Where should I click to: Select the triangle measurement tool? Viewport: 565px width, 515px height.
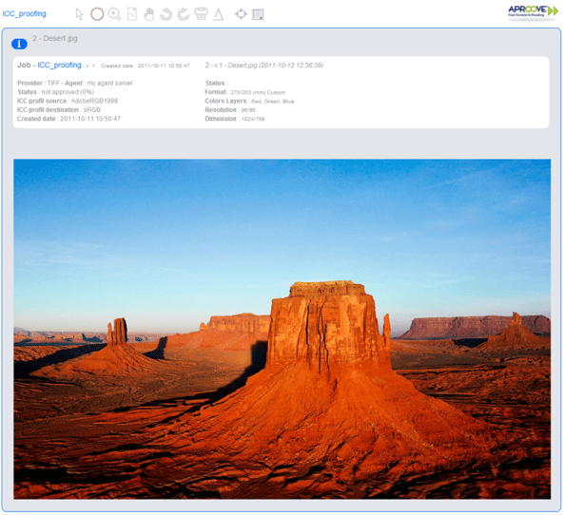tap(218, 14)
